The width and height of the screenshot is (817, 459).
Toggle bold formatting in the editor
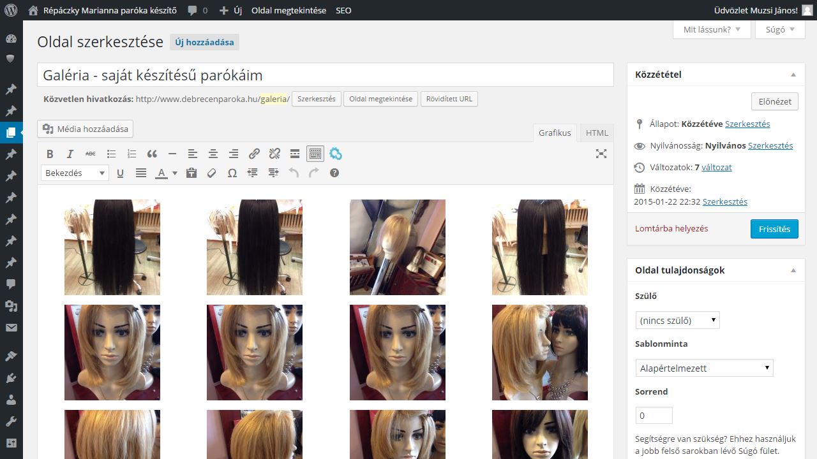pos(50,154)
